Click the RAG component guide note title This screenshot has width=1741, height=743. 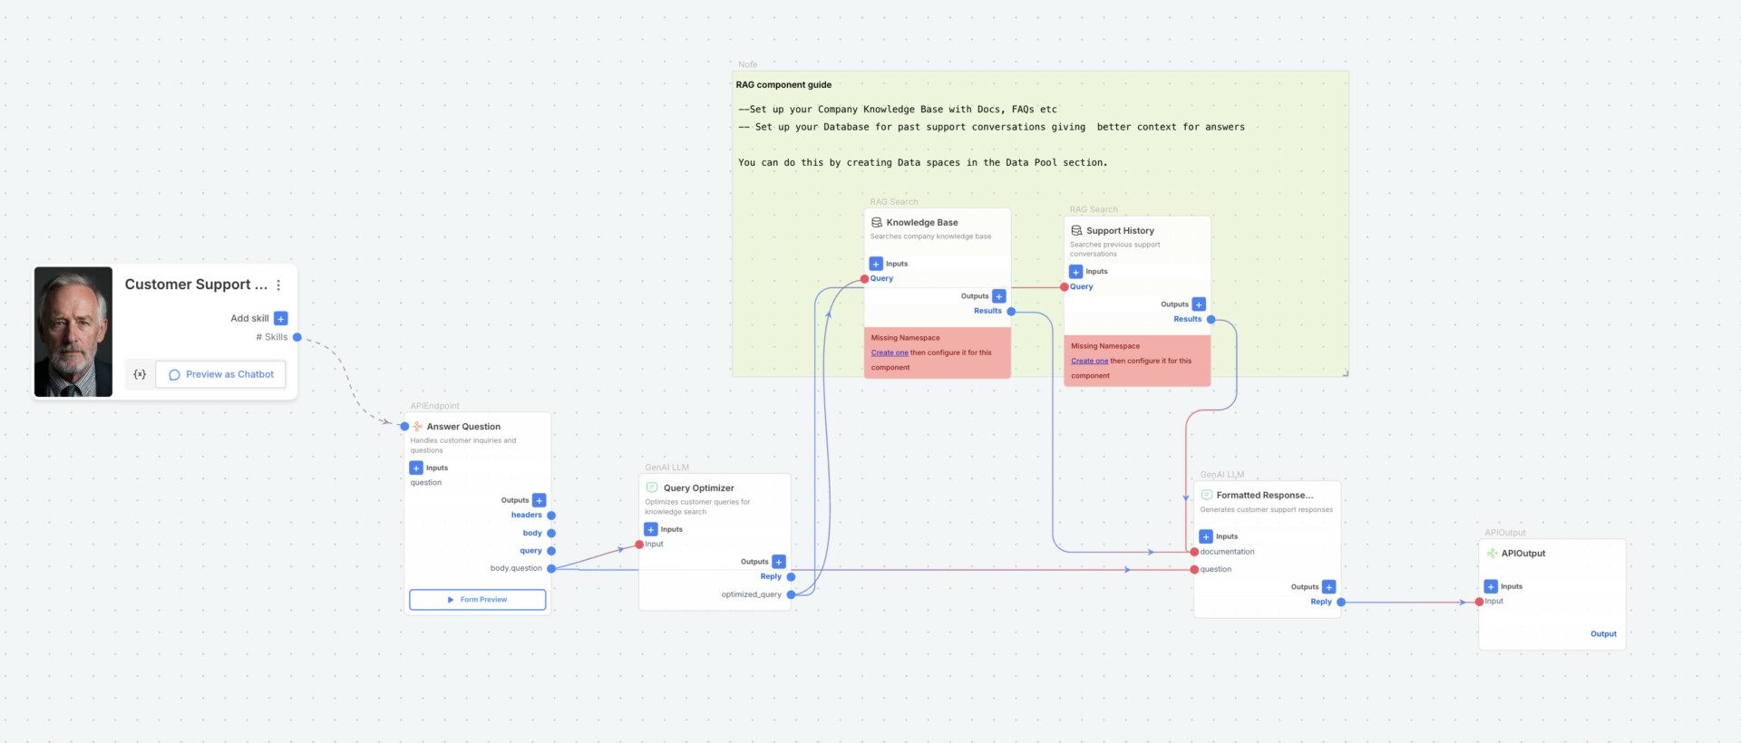tap(783, 85)
